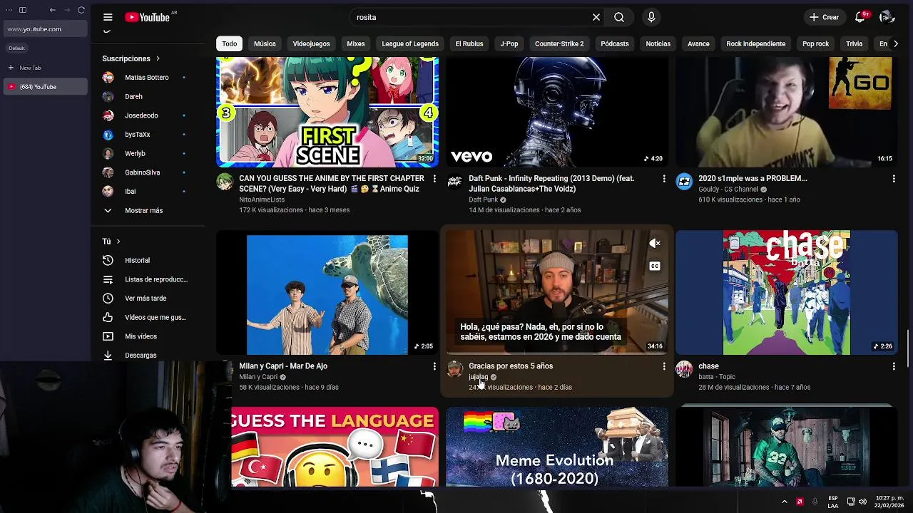Expand the Suscripciones section chevron

158,58
